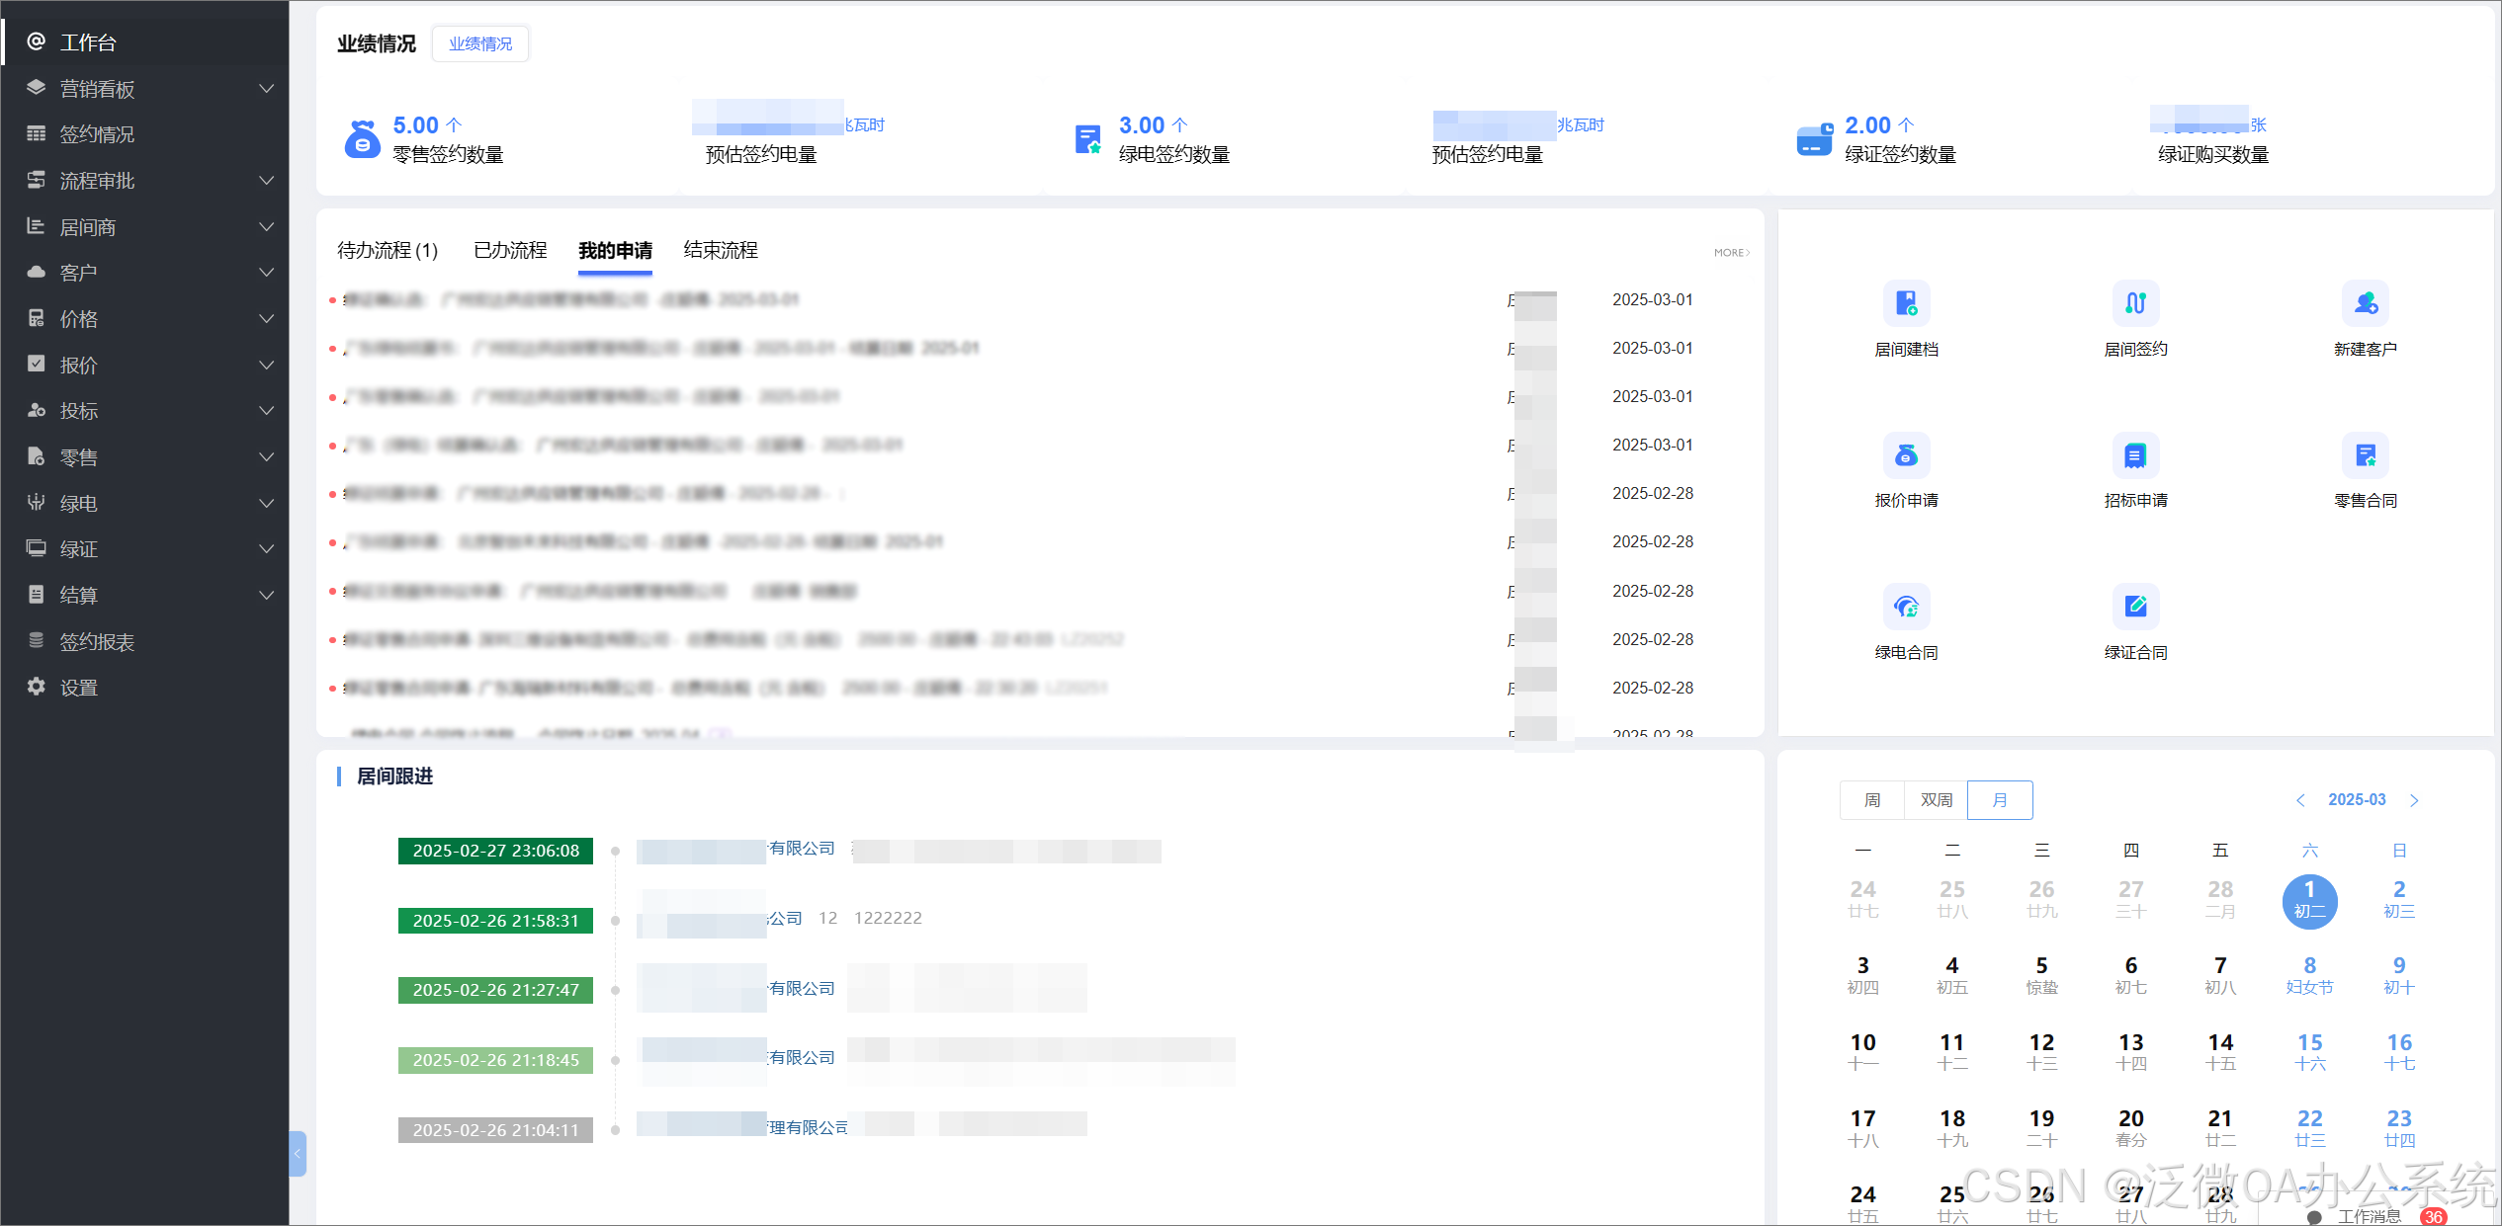Switch calendar to 双周 view
The width and height of the screenshot is (2502, 1226).
(1936, 799)
